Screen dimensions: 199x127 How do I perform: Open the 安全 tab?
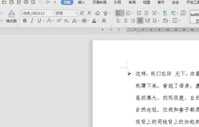tap(175, 2)
